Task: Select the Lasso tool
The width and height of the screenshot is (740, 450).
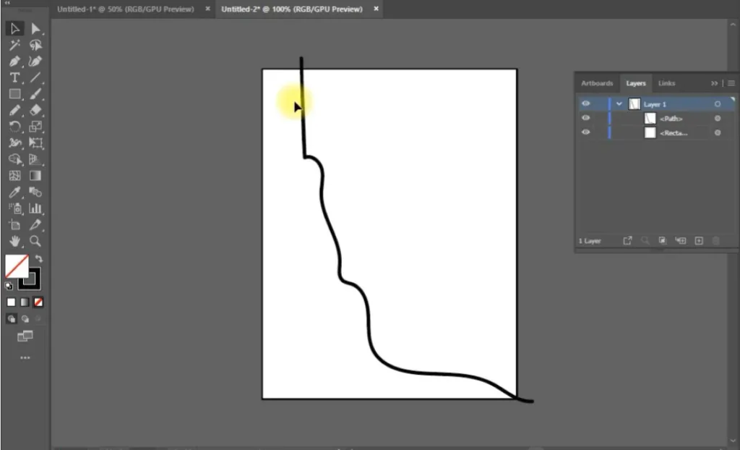Action: 35,45
